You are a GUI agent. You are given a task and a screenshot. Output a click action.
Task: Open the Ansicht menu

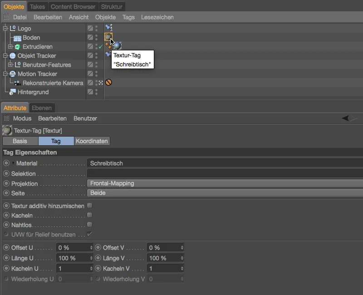[78, 17]
